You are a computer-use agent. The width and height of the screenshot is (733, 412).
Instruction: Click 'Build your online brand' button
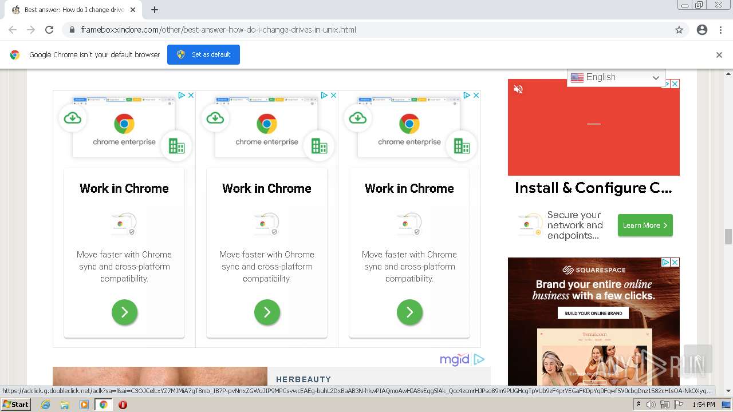593,313
